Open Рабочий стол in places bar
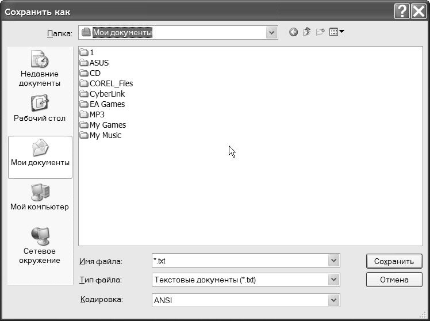The image size is (430, 321). click(x=40, y=108)
